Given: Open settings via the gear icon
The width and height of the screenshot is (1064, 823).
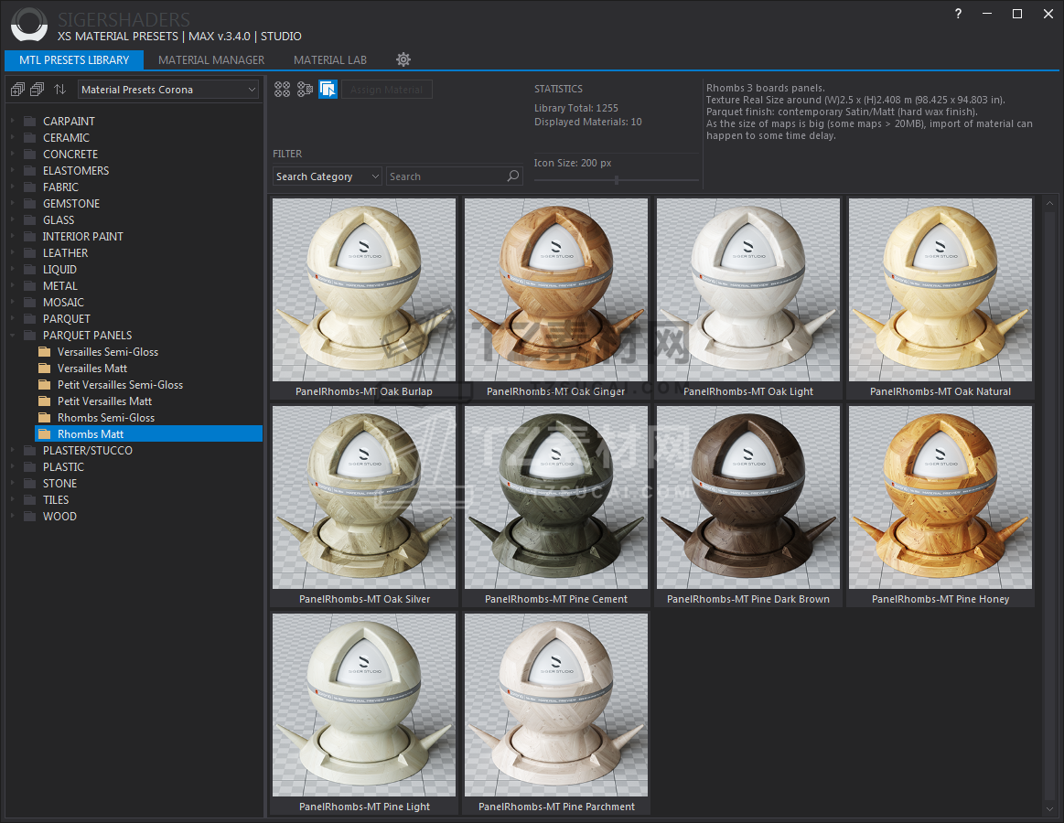Looking at the screenshot, I should (403, 59).
